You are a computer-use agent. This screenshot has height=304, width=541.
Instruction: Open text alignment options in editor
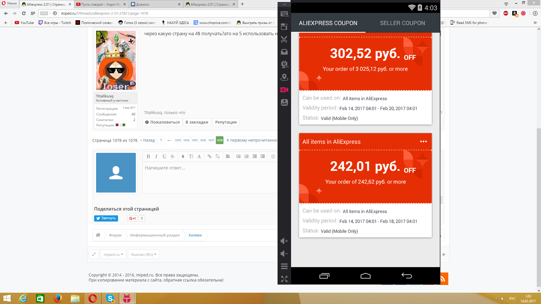pos(228,157)
